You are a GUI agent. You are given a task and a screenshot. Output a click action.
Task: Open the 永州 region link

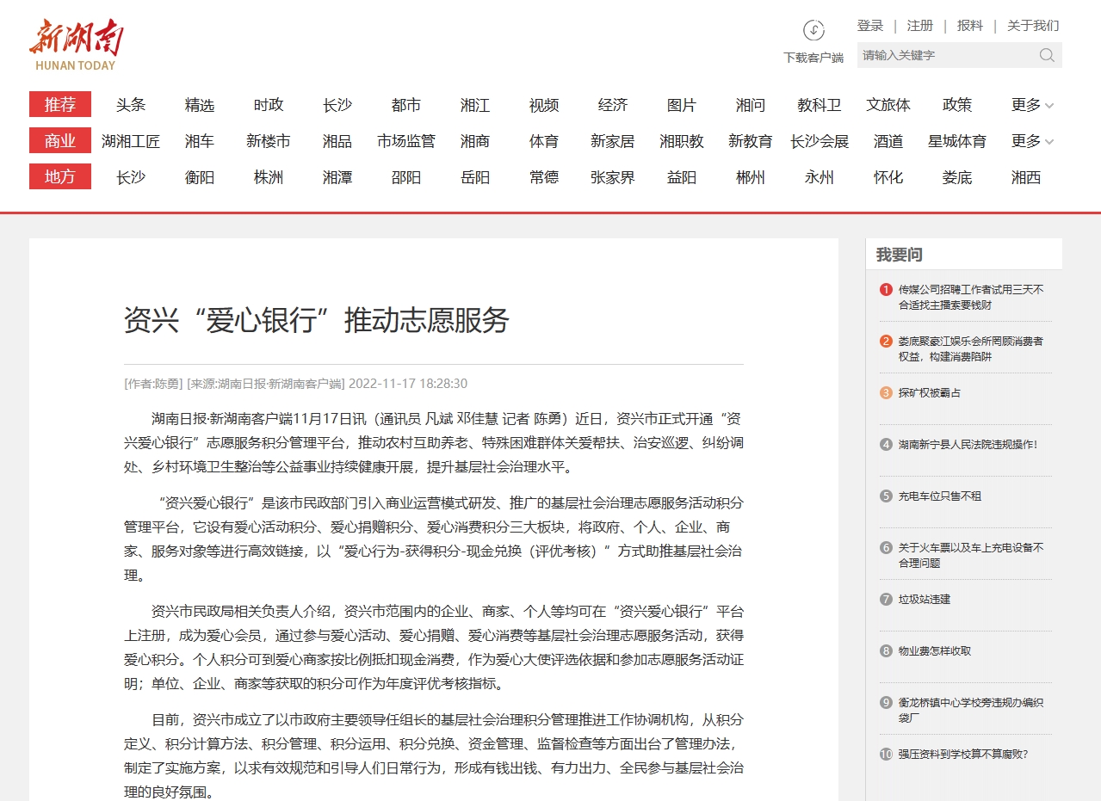tap(820, 177)
